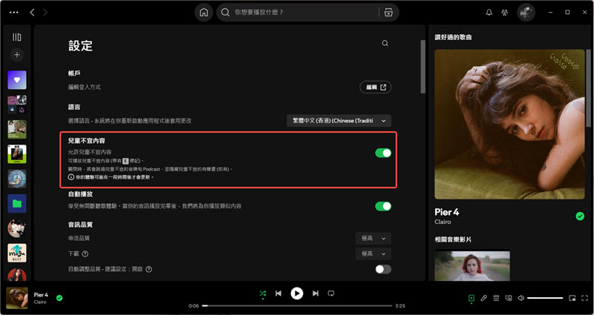Open the Friend Activity icon

pyautogui.click(x=504, y=13)
